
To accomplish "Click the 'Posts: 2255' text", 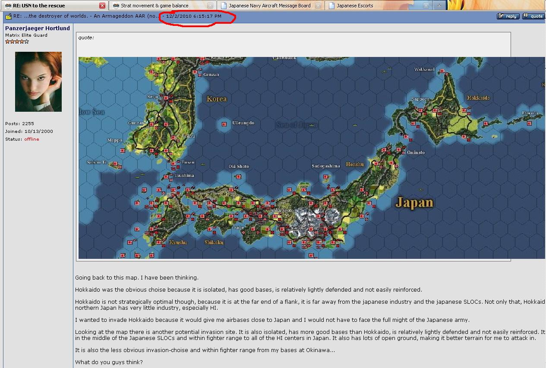I will click(x=19, y=123).
